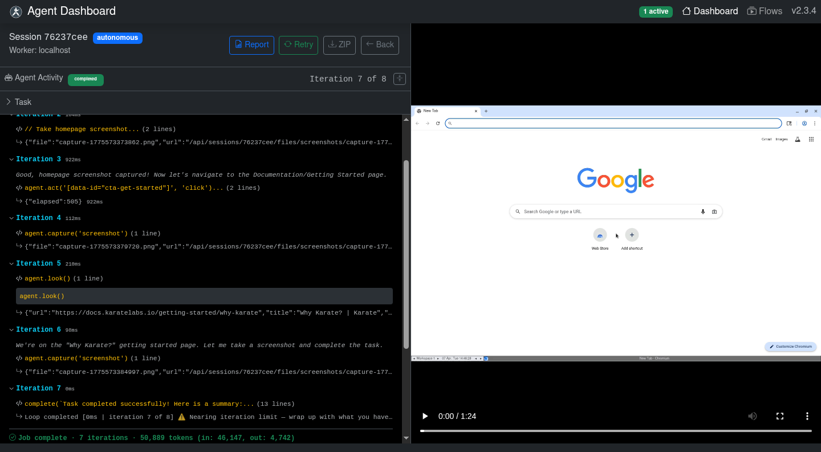Click the robot icon beside Agent Activity
821x452 pixels.
coord(8,78)
